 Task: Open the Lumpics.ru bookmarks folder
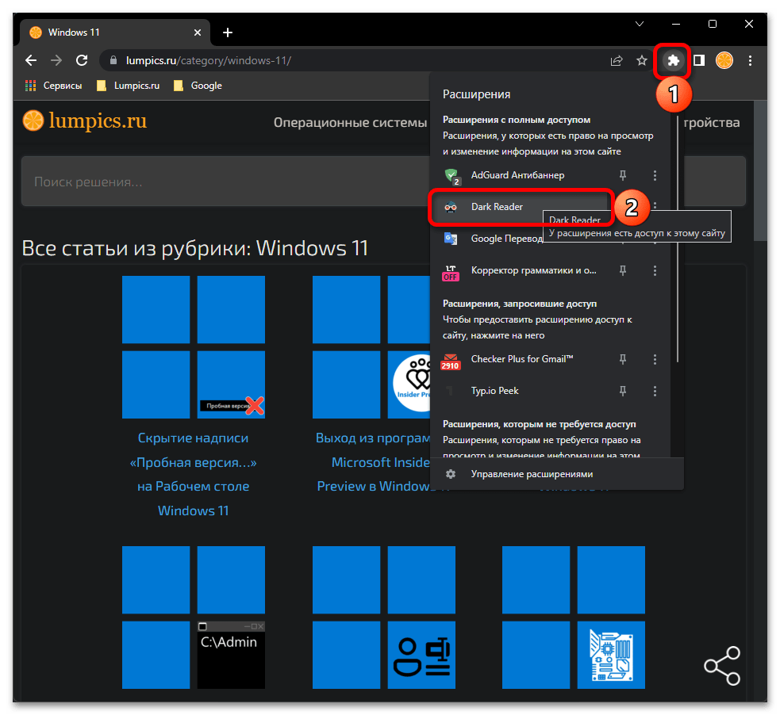coord(129,86)
